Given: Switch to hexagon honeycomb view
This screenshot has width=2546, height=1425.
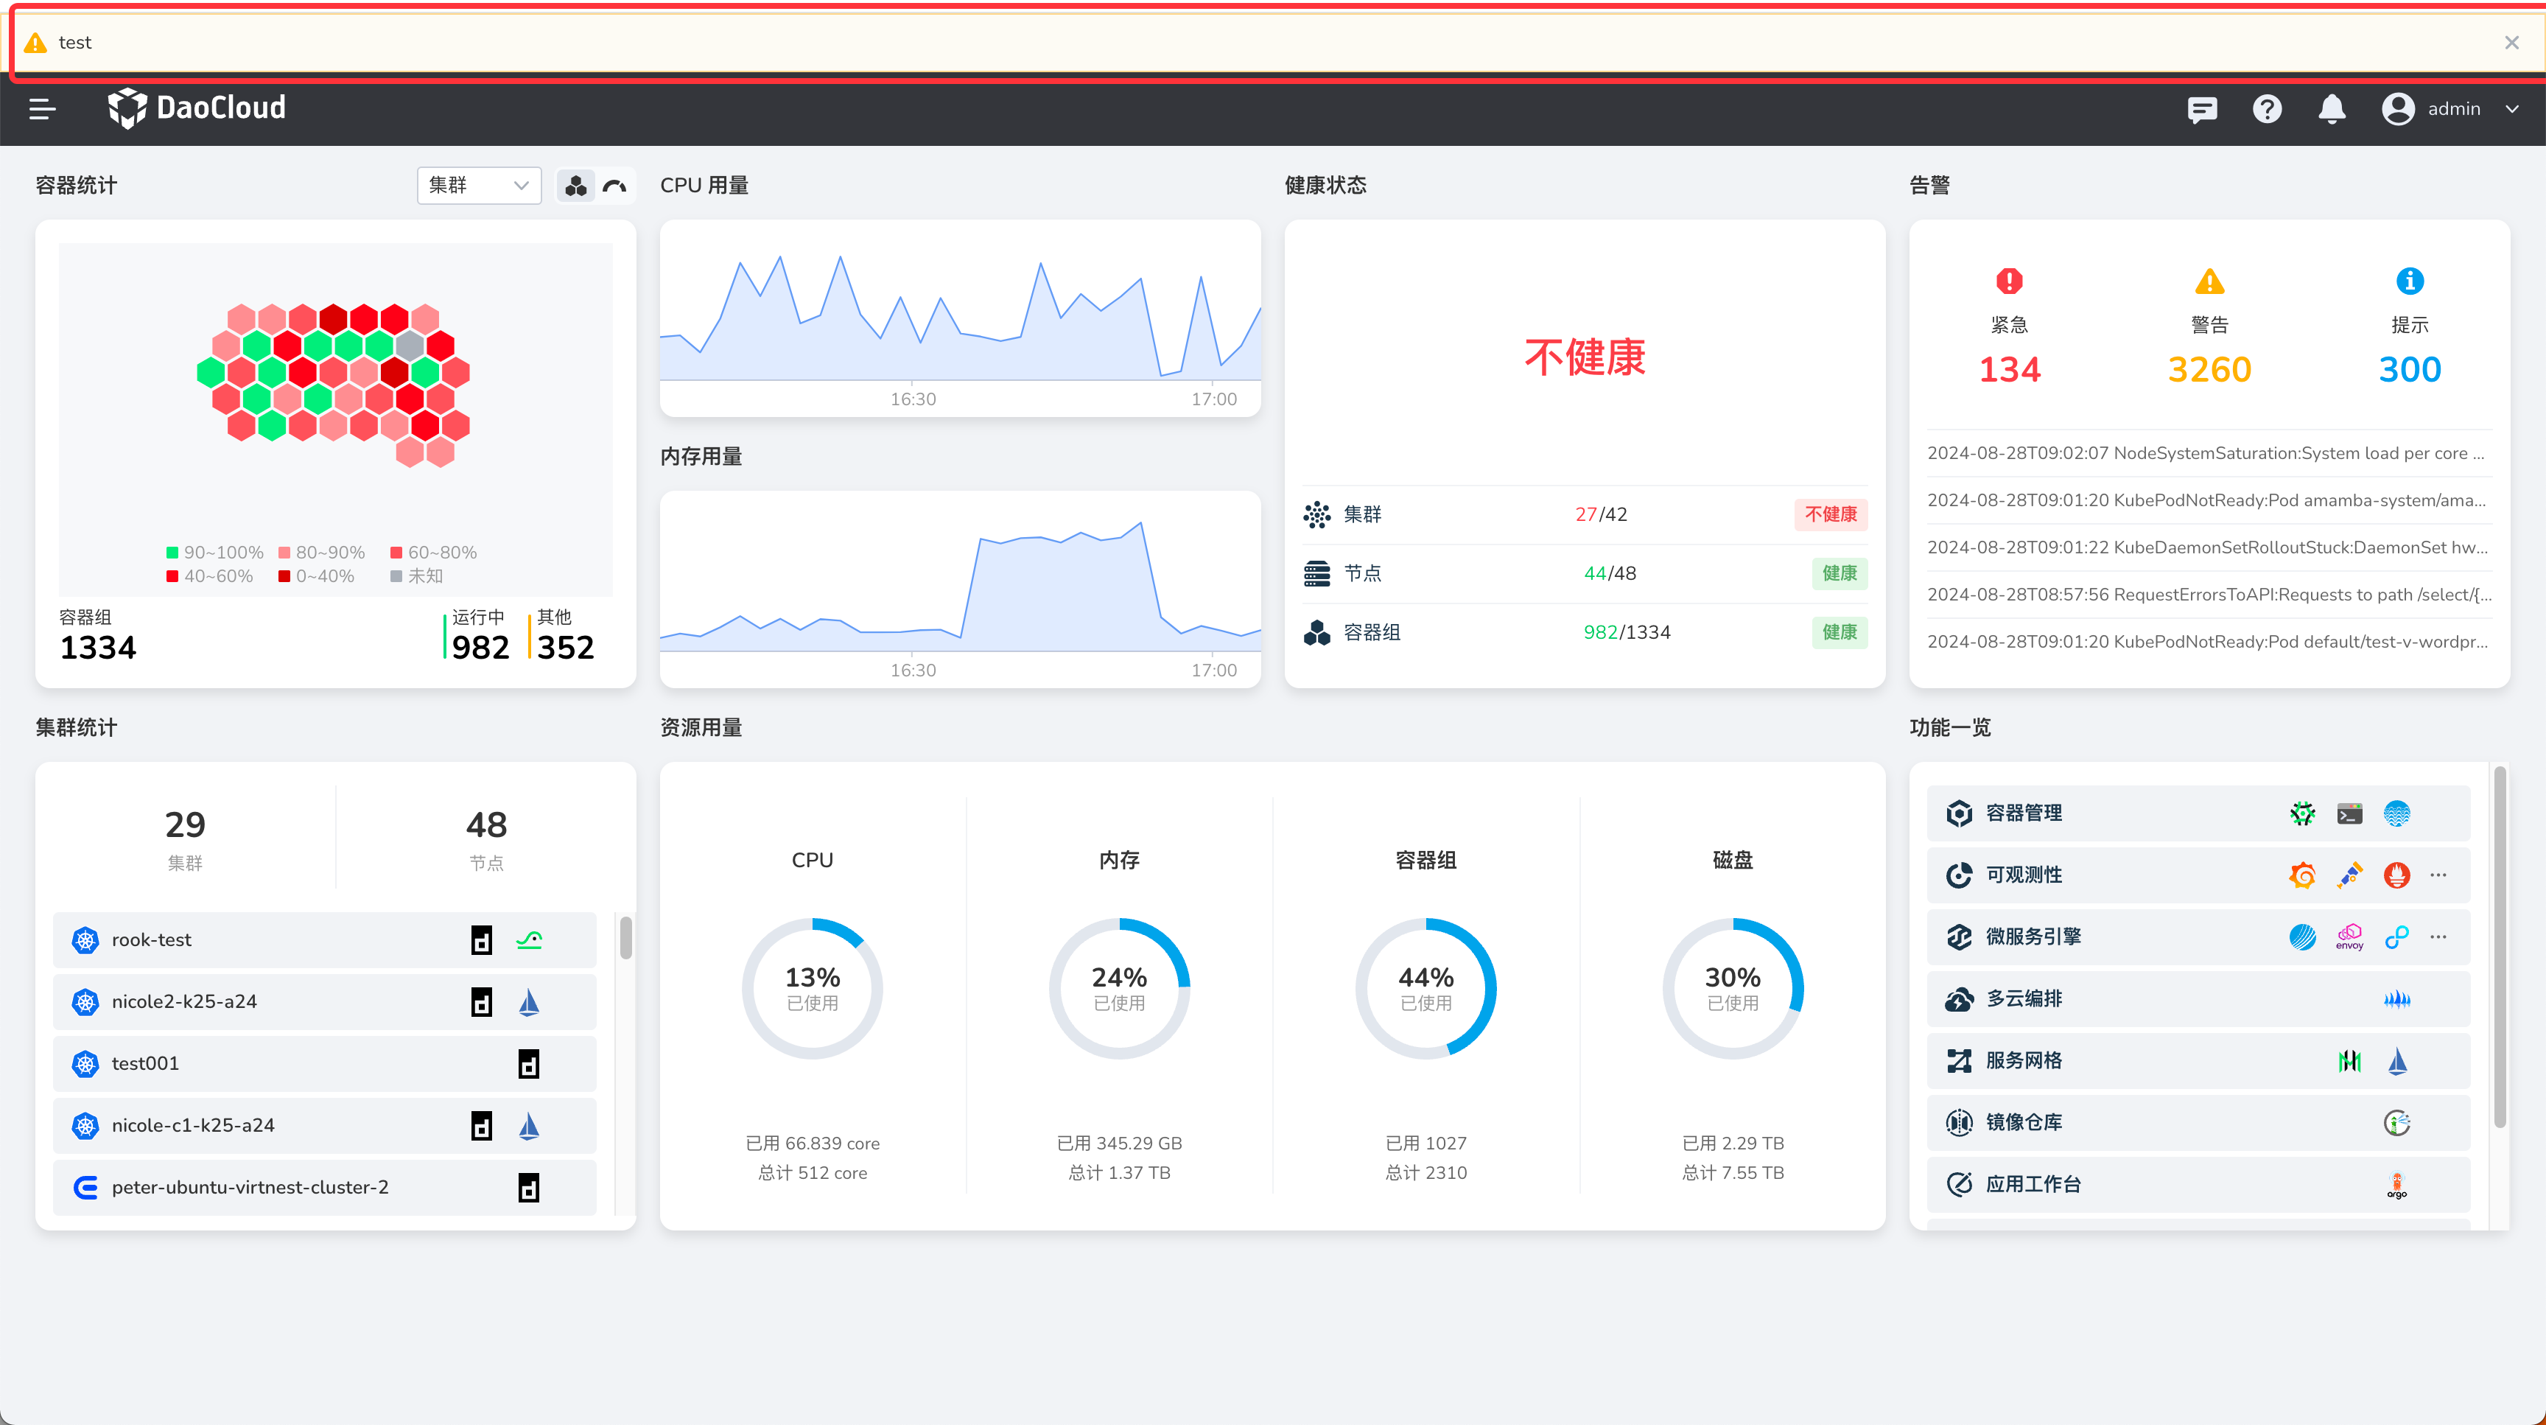Looking at the screenshot, I should [576, 186].
